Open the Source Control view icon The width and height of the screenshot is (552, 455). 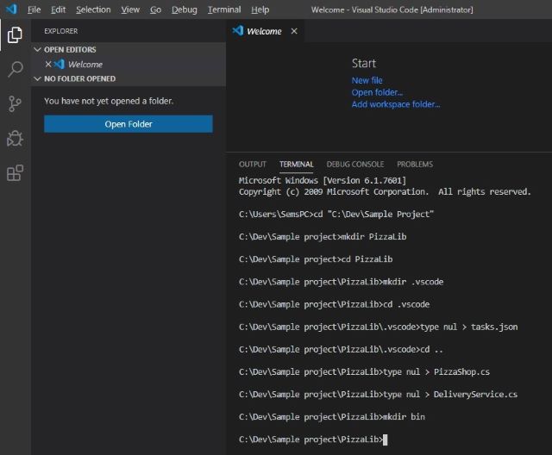(x=15, y=104)
